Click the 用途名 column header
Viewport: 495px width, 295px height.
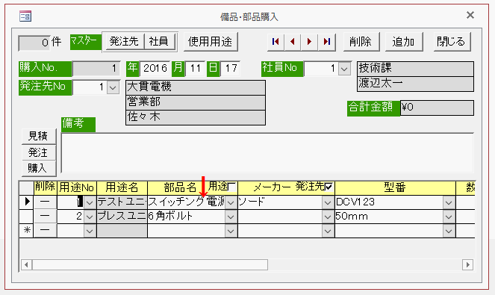pyautogui.click(x=122, y=187)
